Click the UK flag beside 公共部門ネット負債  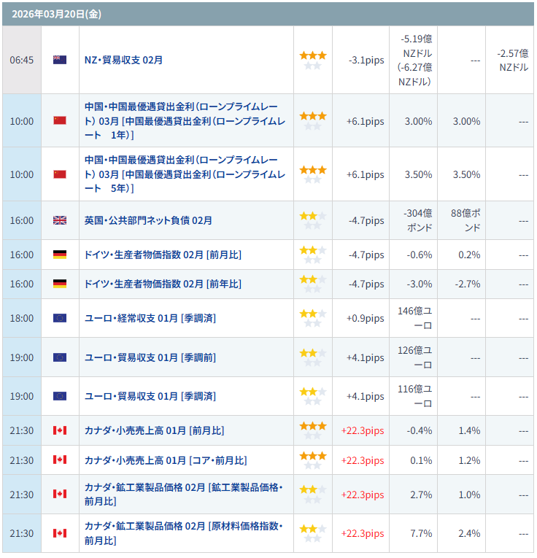pos(60,220)
